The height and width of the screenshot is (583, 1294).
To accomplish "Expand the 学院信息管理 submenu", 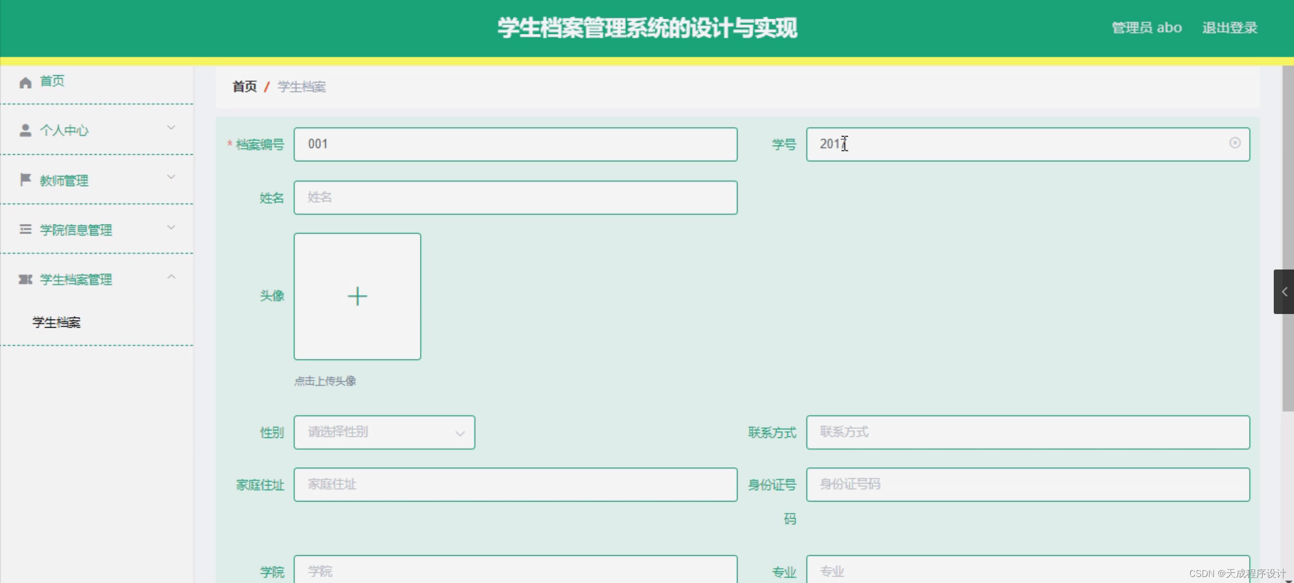I will pyautogui.click(x=76, y=230).
